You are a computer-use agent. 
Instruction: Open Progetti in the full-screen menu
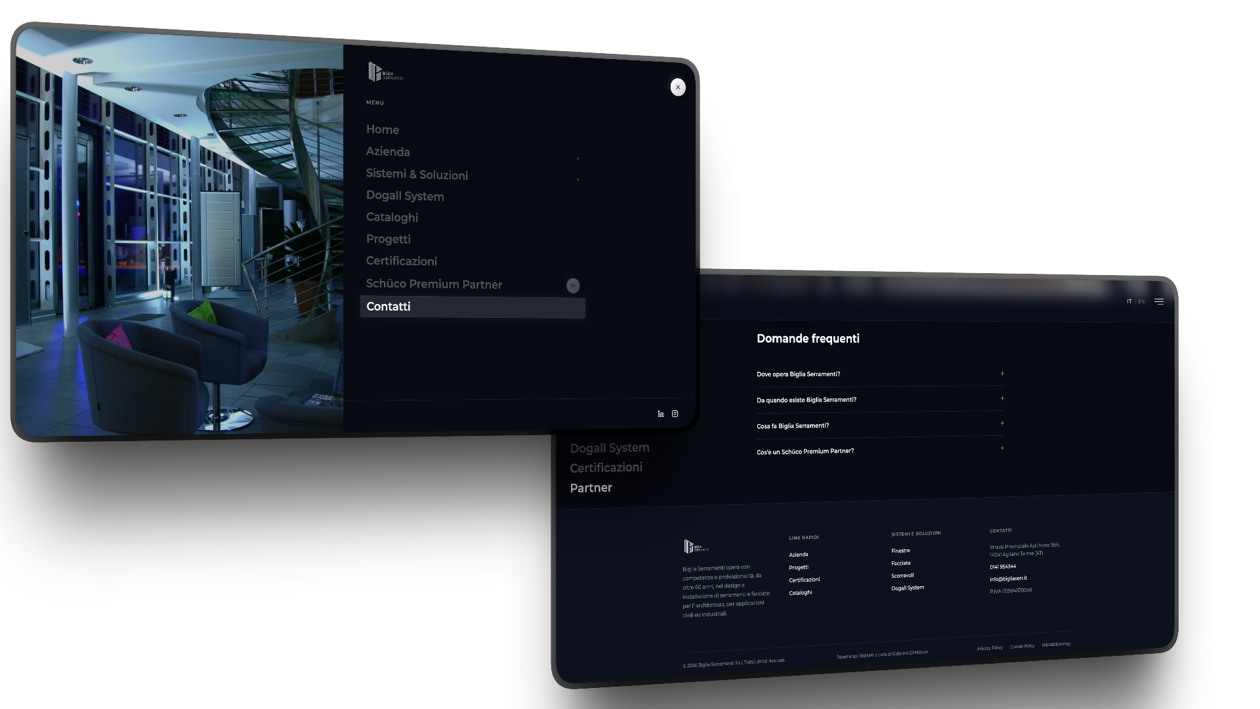pyautogui.click(x=388, y=239)
